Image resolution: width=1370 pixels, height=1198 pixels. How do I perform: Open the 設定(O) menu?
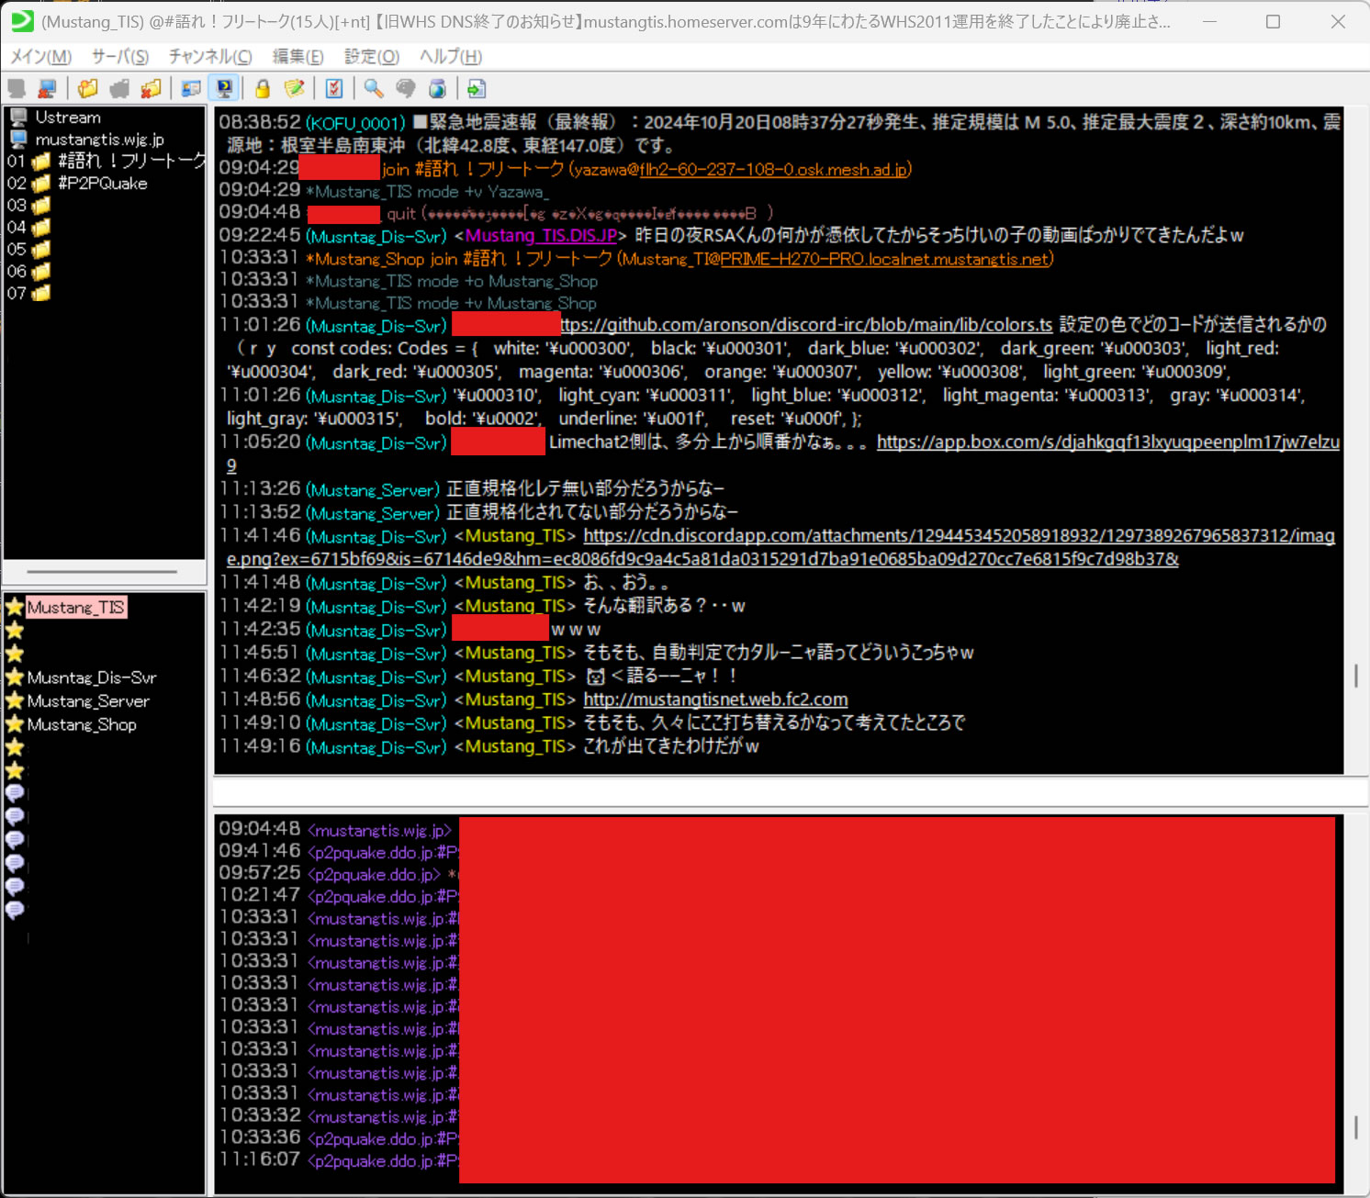371,57
